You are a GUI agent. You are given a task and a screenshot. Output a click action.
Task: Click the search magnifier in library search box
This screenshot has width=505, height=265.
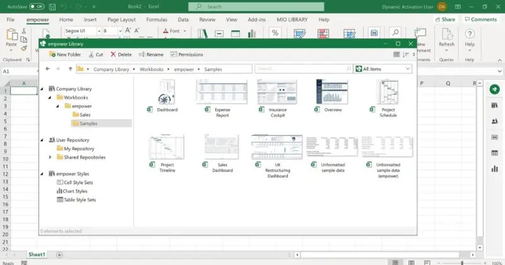click(348, 69)
